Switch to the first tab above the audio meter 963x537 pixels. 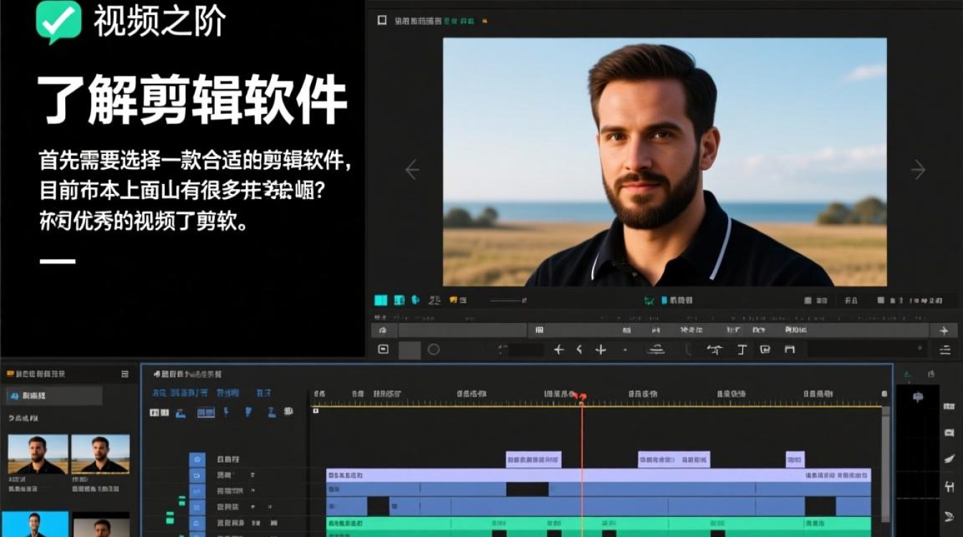(x=908, y=374)
